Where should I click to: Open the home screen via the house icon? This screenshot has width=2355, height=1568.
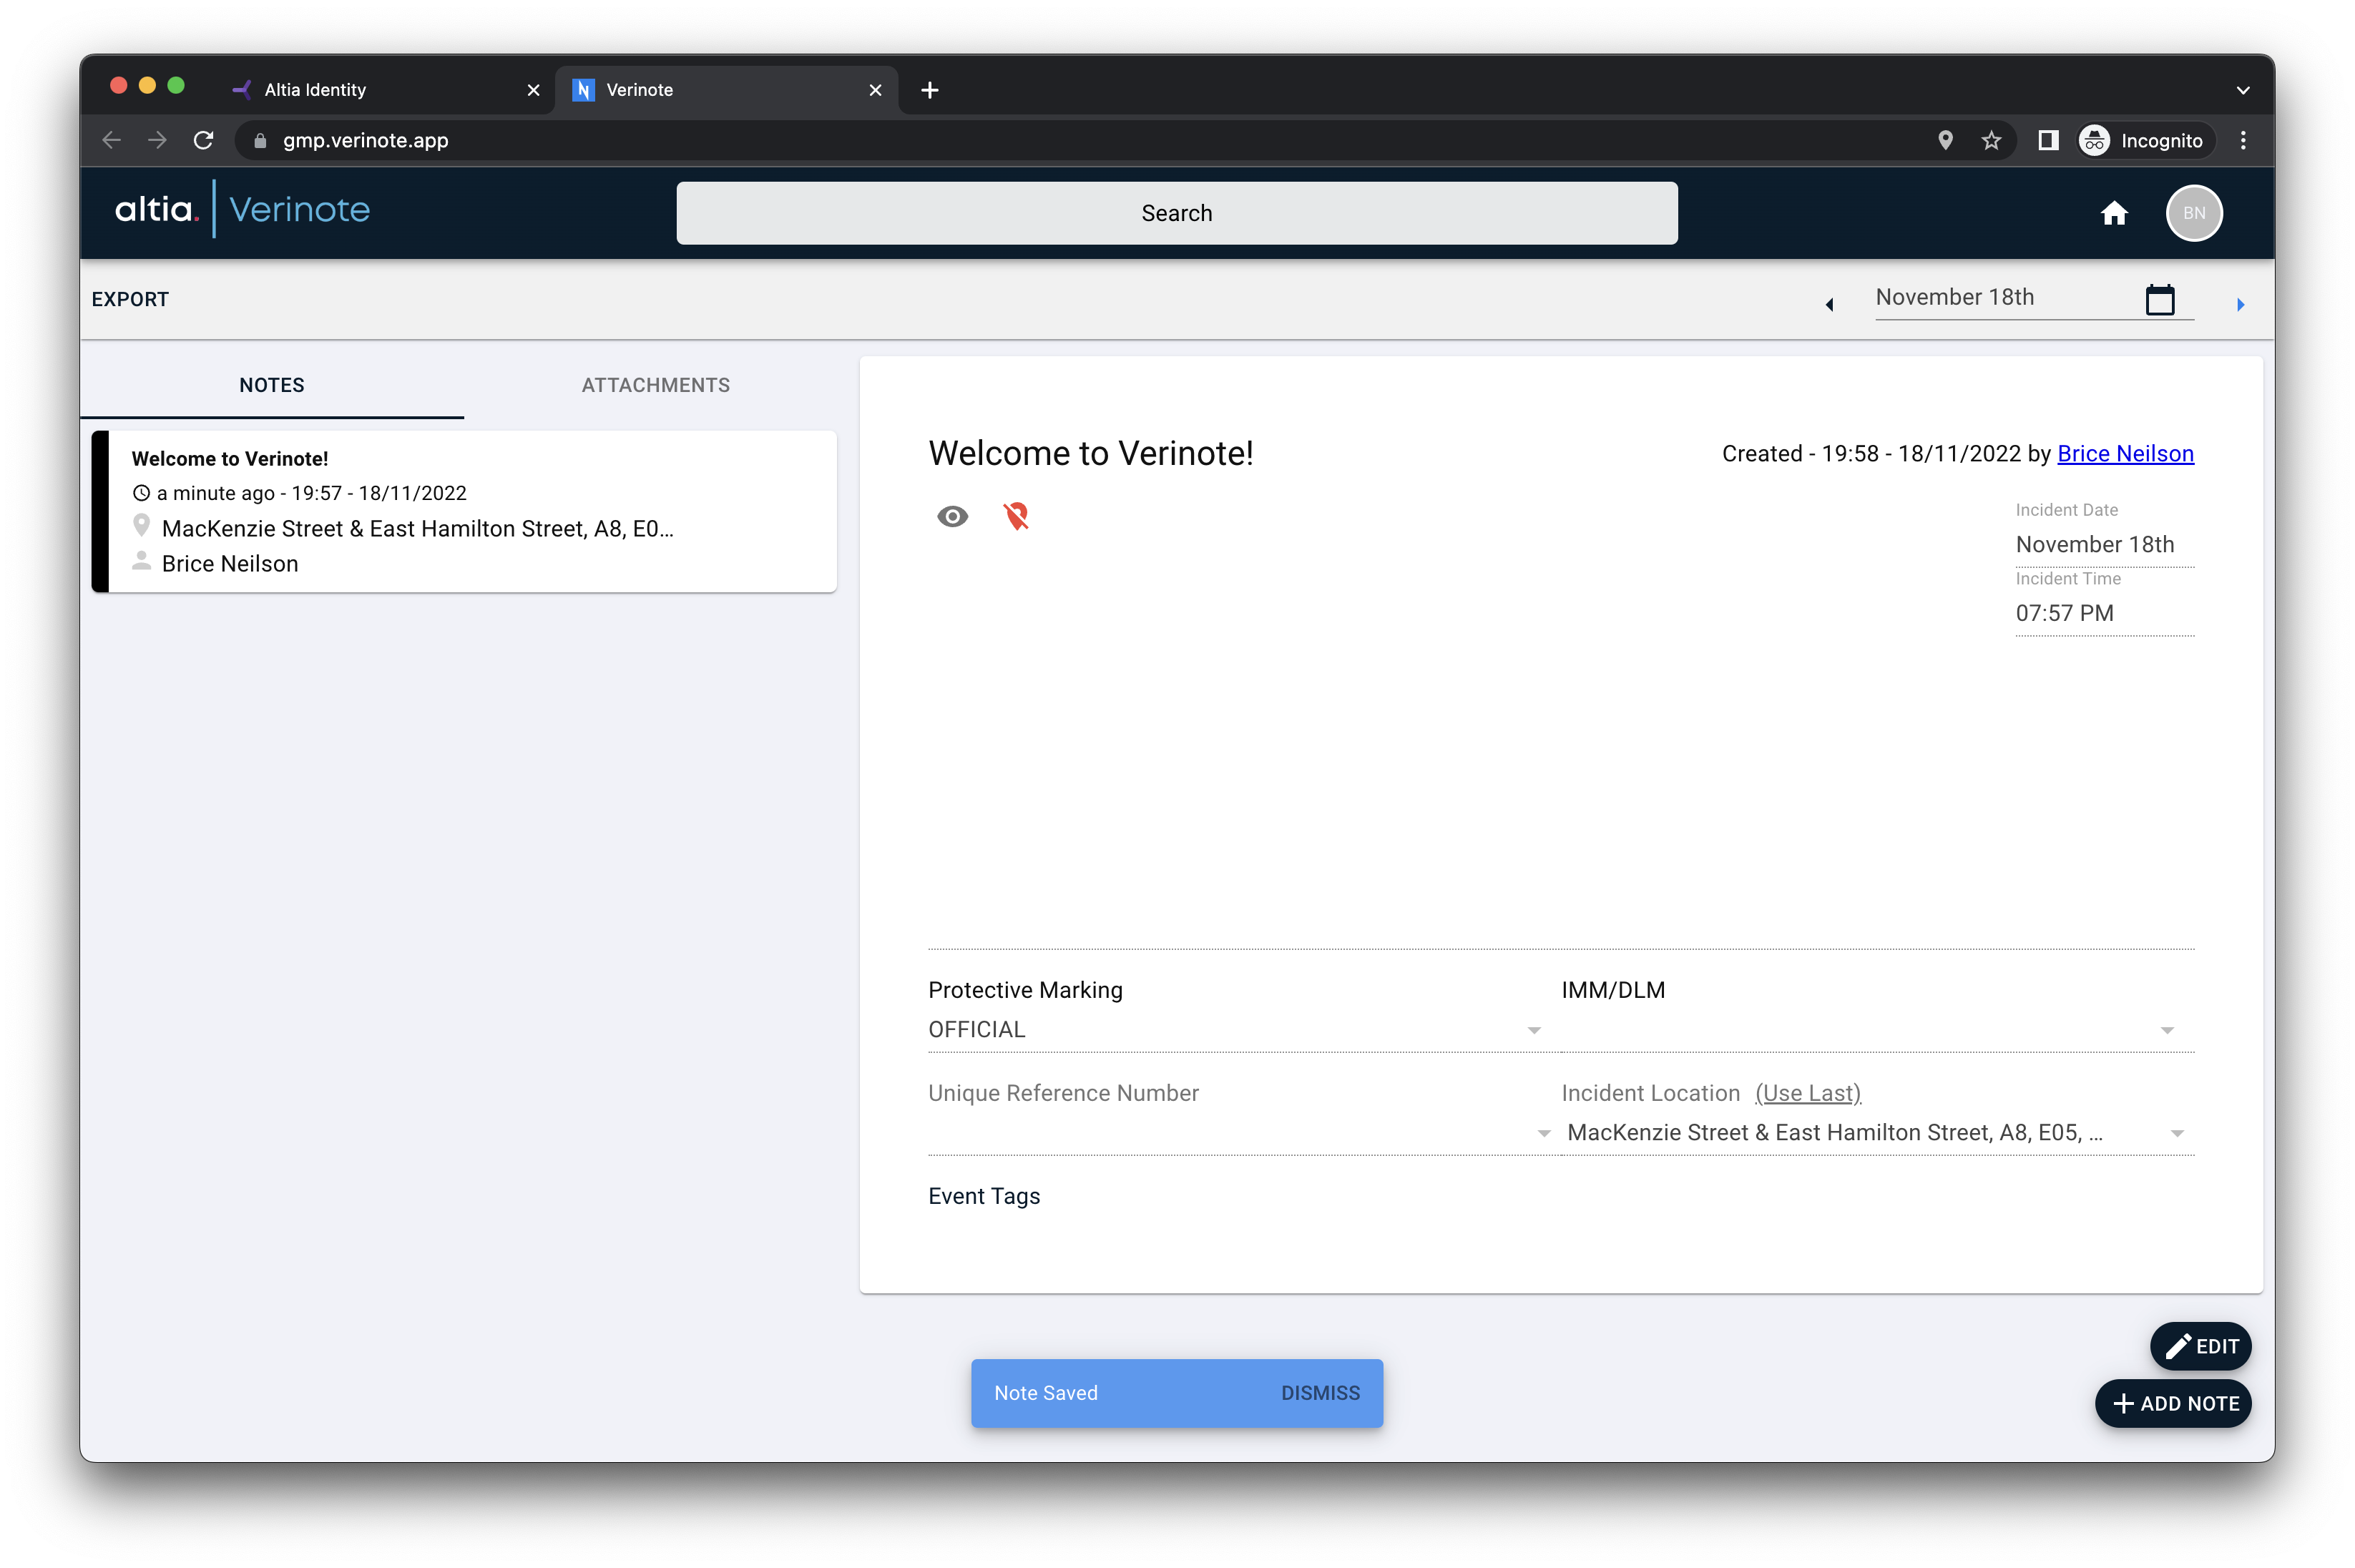(2115, 213)
